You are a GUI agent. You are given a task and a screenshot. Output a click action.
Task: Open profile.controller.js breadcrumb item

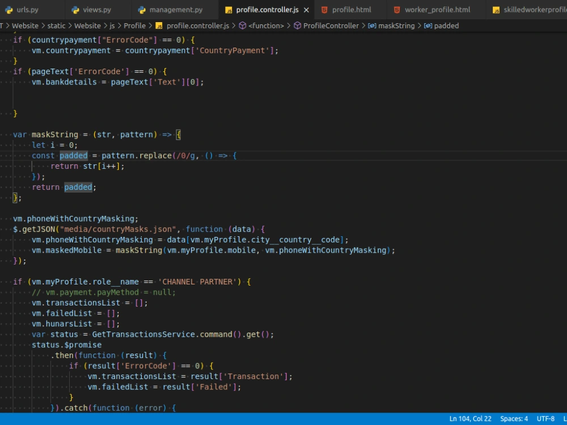point(198,25)
